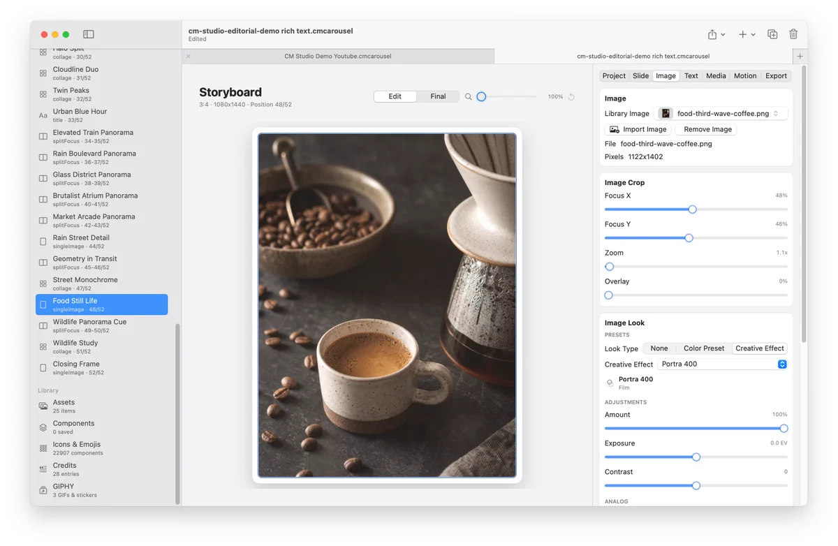The height and width of the screenshot is (546, 838).
Task: Open the Media inspector tab
Action: pyautogui.click(x=716, y=75)
